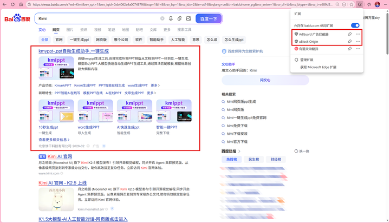Open the favorites list icon in toolbar
Viewport: 390px width, 223px height.
[x=369, y=4]
